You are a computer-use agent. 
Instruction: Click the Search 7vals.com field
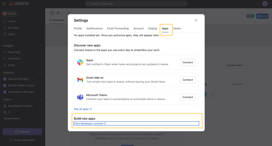coord(136,3)
